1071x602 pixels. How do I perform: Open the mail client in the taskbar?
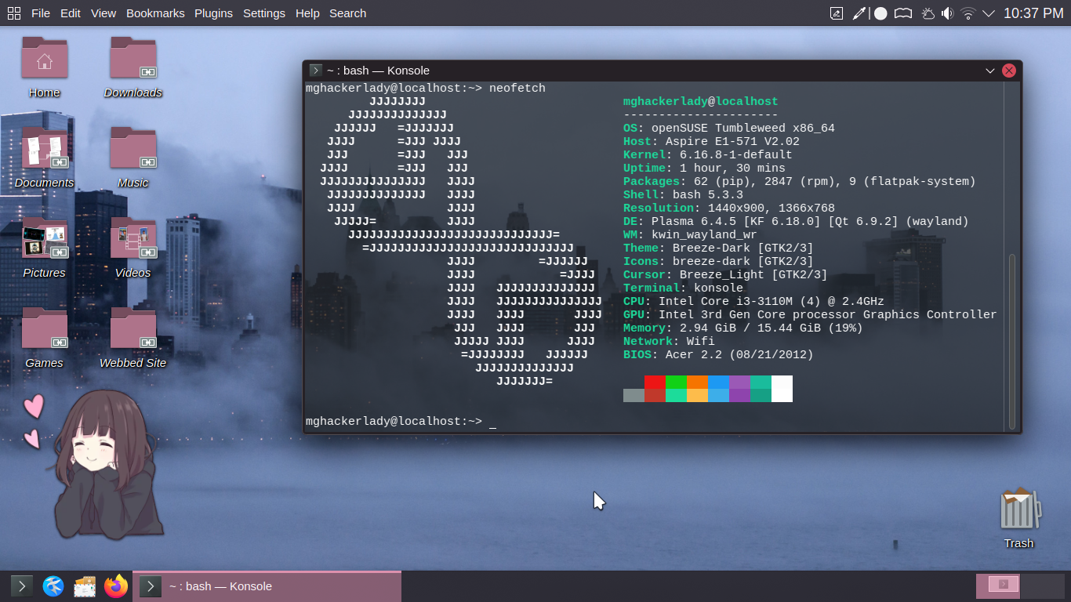pos(85,586)
